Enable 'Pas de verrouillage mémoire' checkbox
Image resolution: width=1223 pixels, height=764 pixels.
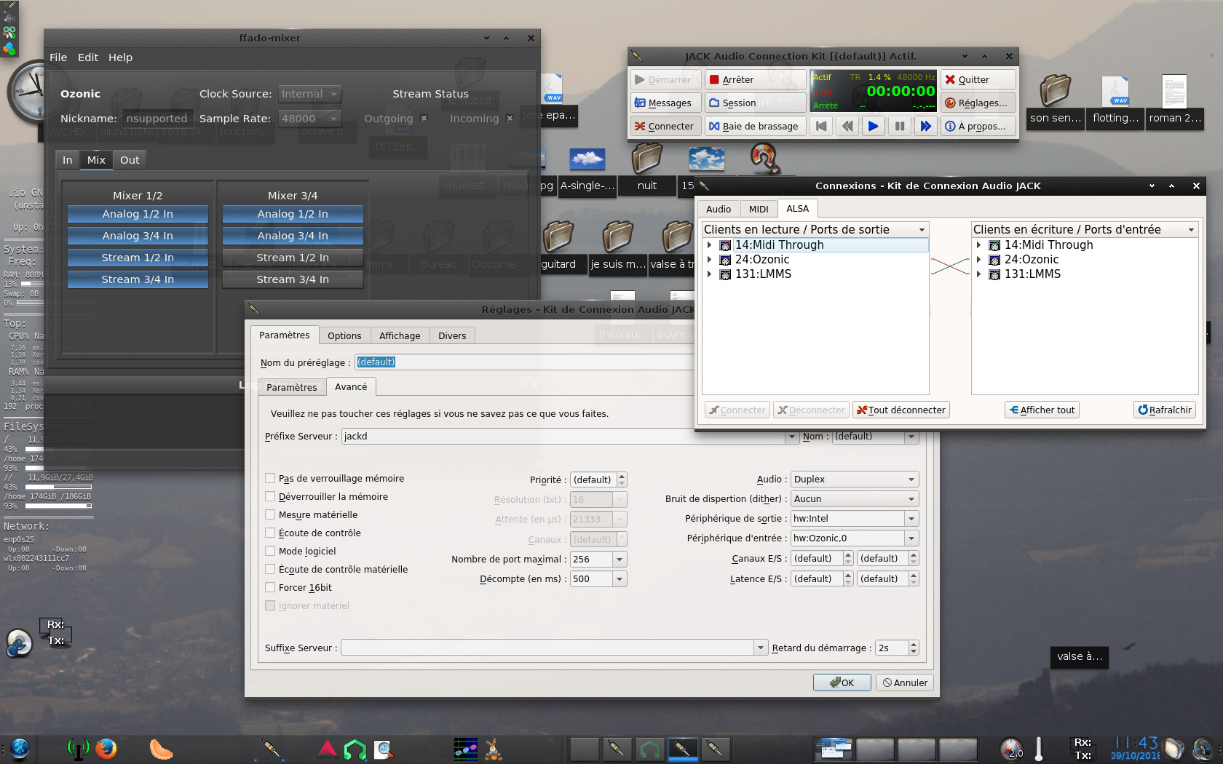pyautogui.click(x=270, y=478)
